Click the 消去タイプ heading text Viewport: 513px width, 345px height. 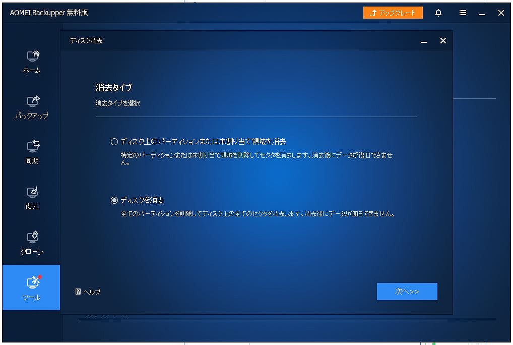[x=113, y=87]
